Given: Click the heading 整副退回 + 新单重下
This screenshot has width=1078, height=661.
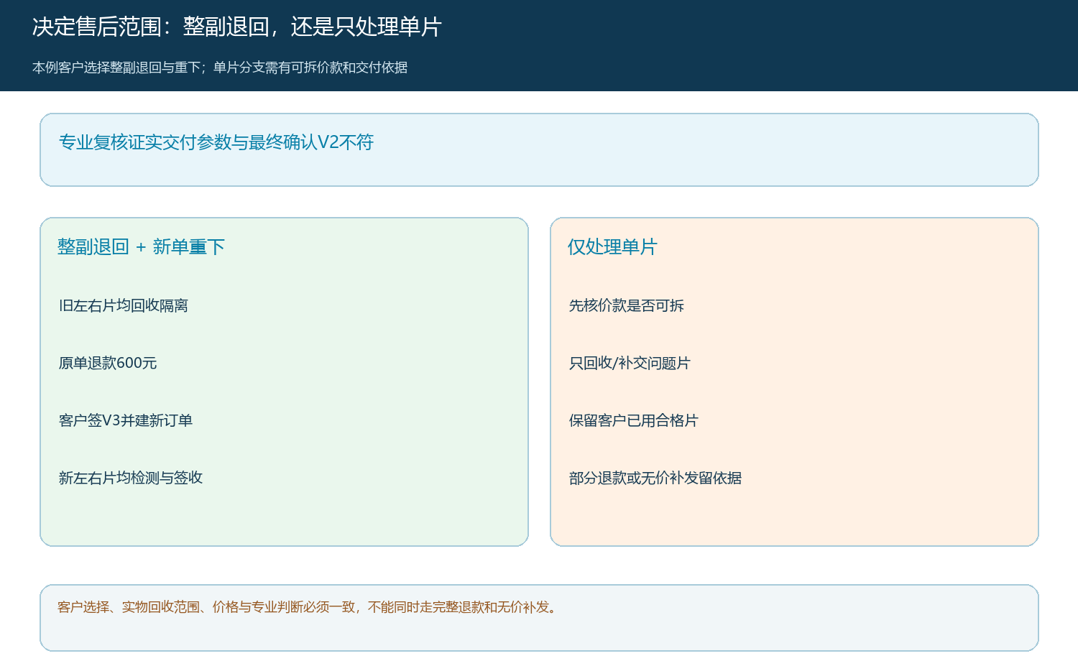Looking at the screenshot, I should point(141,247).
